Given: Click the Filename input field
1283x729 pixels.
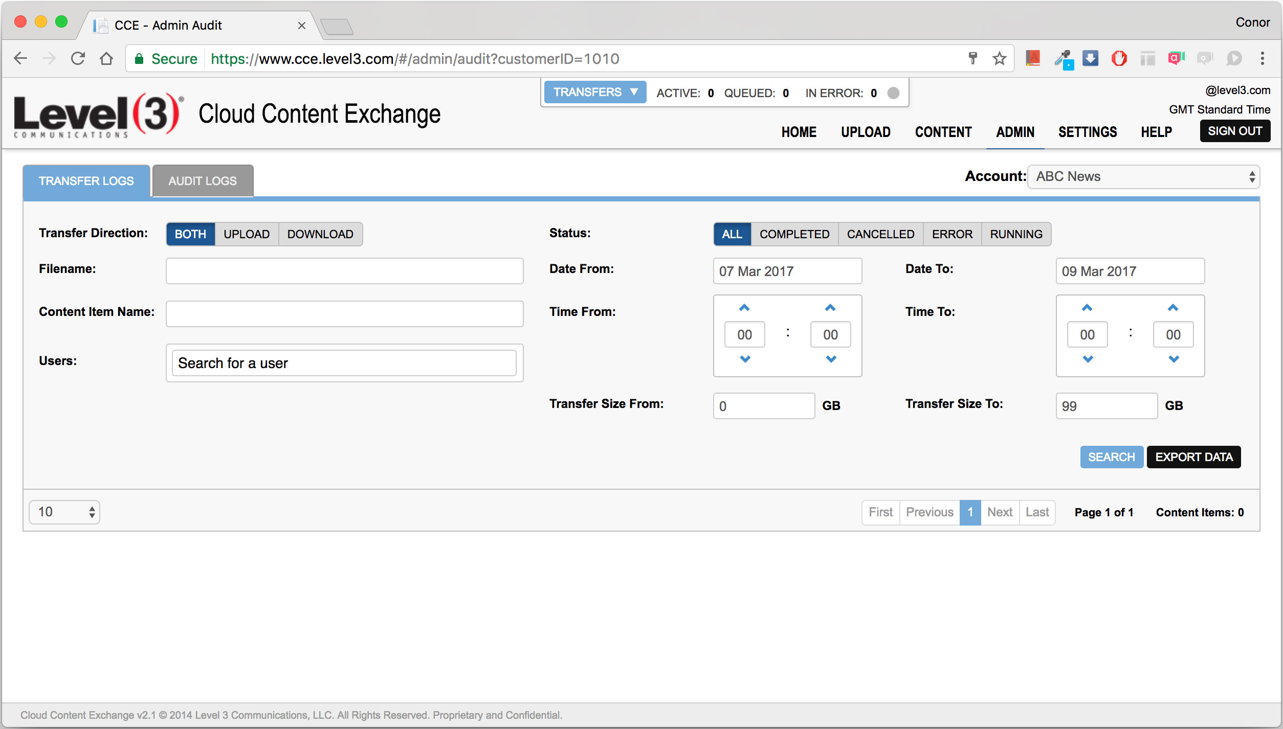Looking at the screenshot, I should click(344, 271).
